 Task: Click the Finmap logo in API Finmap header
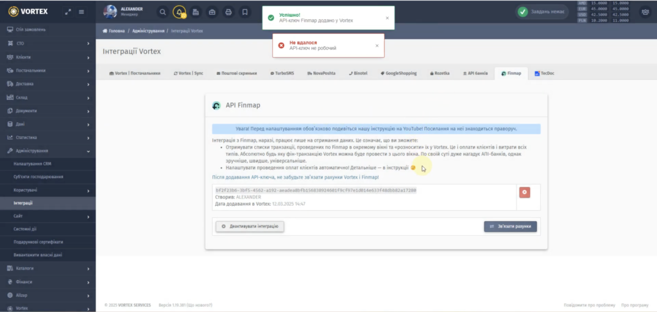(x=216, y=106)
